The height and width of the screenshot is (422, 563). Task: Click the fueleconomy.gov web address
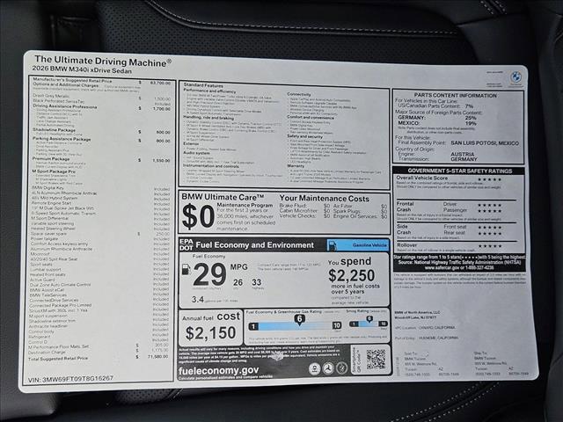[218, 371]
